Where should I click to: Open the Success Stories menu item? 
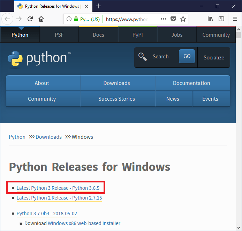pos(118,99)
